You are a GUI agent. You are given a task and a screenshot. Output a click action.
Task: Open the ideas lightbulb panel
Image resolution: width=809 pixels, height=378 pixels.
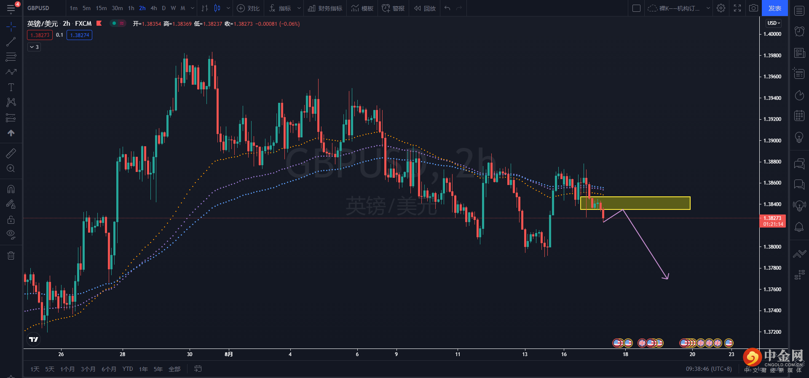pyautogui.click(x=799, y=137)
